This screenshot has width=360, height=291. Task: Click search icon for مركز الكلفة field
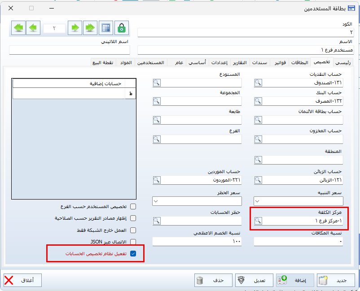259,221
